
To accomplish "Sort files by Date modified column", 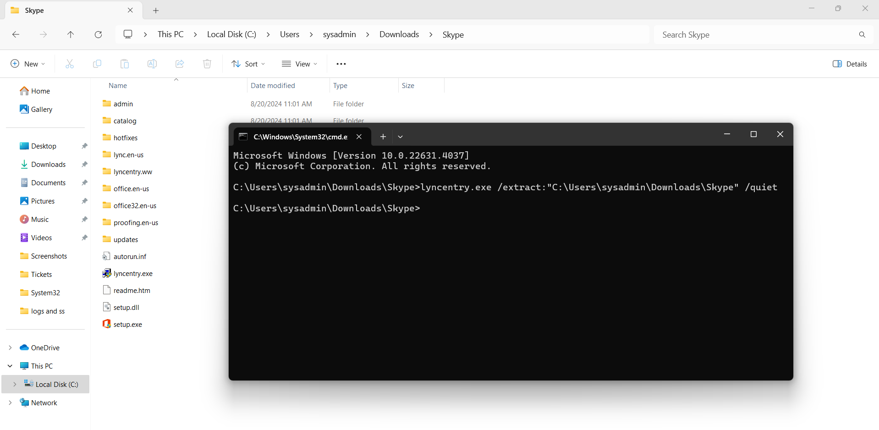I will [273, 86].
